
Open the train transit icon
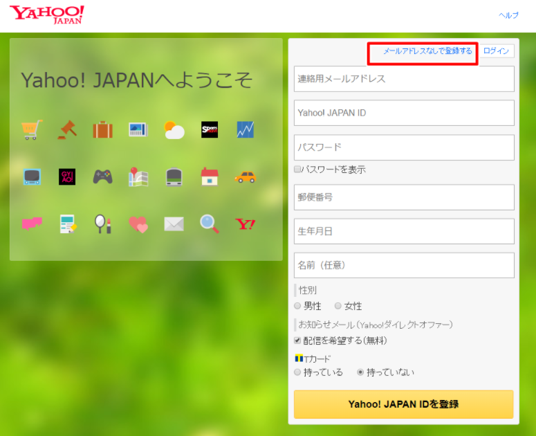(x=174, y=176)
